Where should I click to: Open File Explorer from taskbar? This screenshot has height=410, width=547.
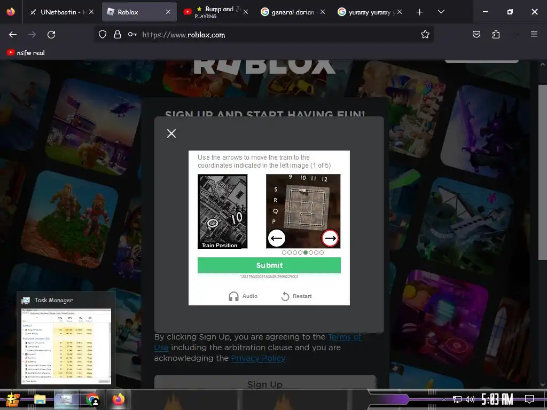point(40,399)
